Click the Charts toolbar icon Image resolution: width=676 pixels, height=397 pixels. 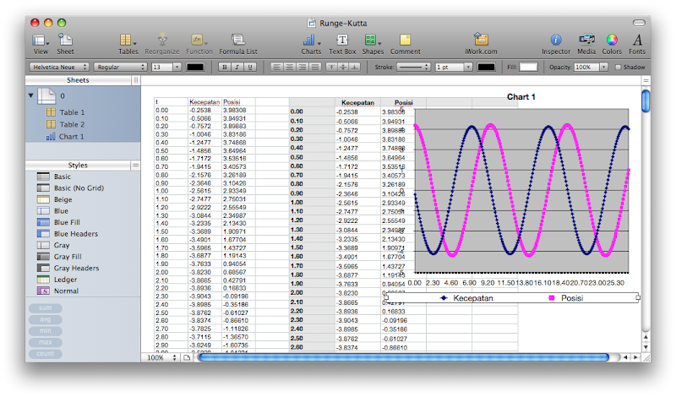tap(311, 40)
